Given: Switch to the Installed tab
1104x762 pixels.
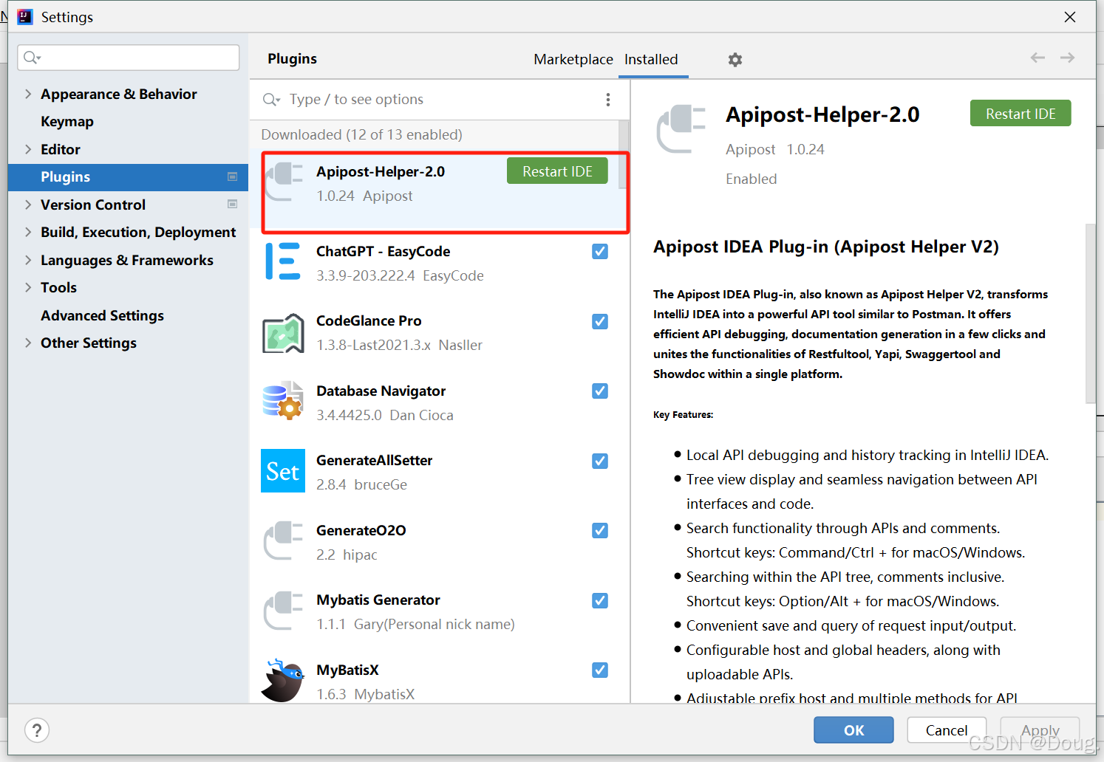Looking at the screenshot, I should tap(651, 59).
